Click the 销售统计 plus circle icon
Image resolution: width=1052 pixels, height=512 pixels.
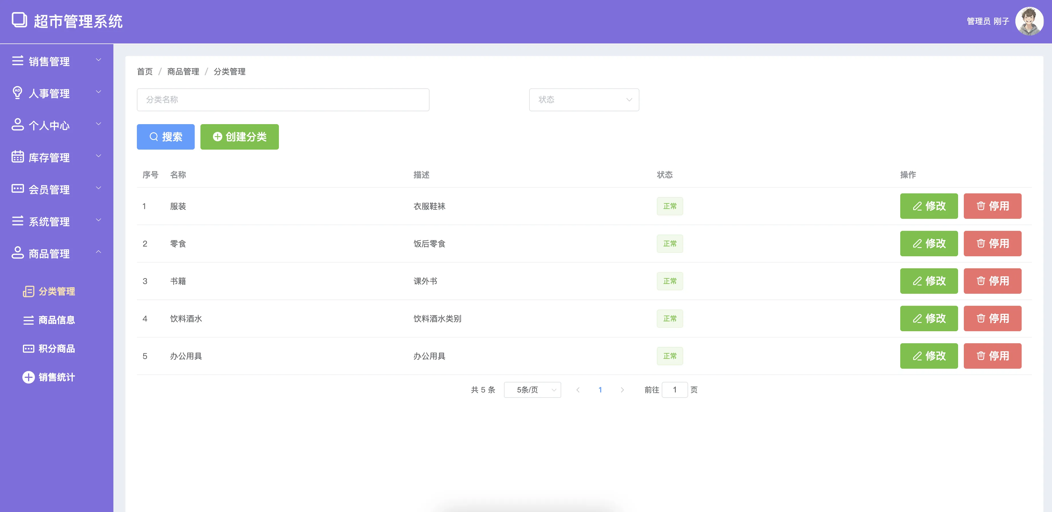(x=28, y=377)
